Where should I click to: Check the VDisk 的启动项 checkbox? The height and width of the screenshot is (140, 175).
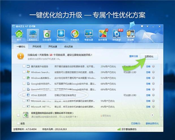[24, 95]
